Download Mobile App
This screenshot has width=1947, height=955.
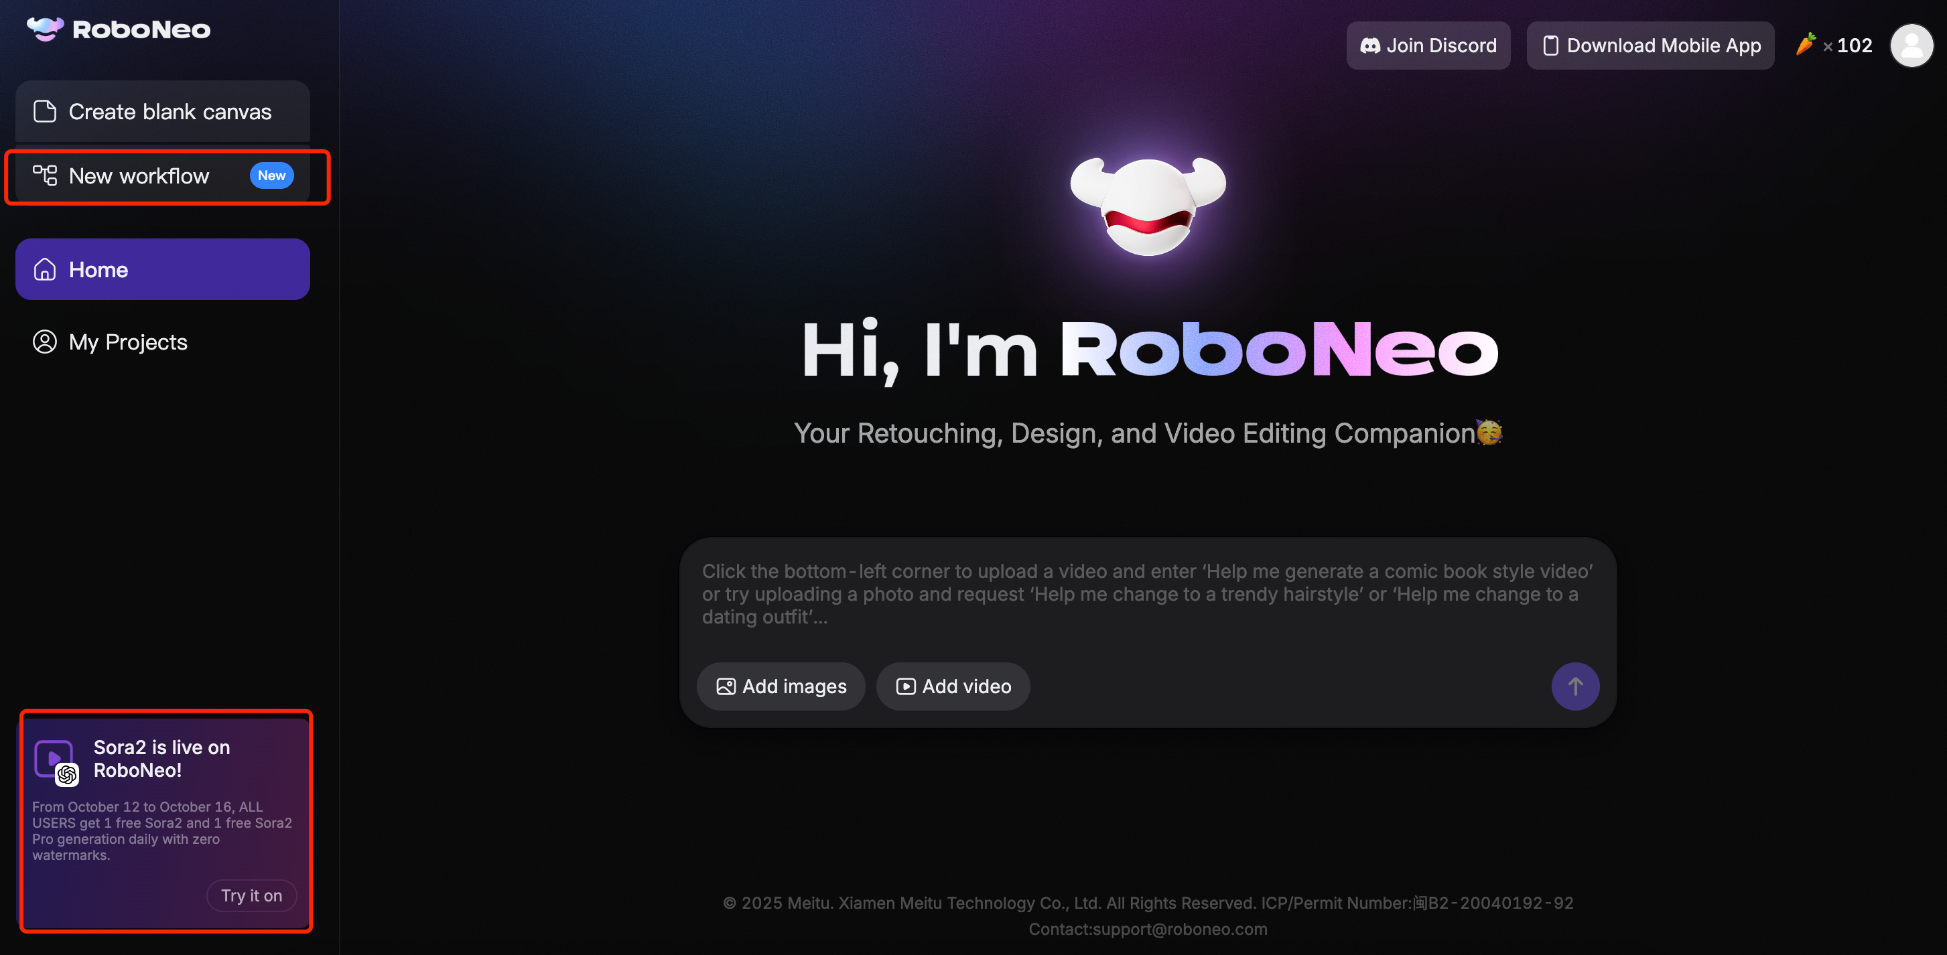pyautogui.click(x=1650, y=46)
